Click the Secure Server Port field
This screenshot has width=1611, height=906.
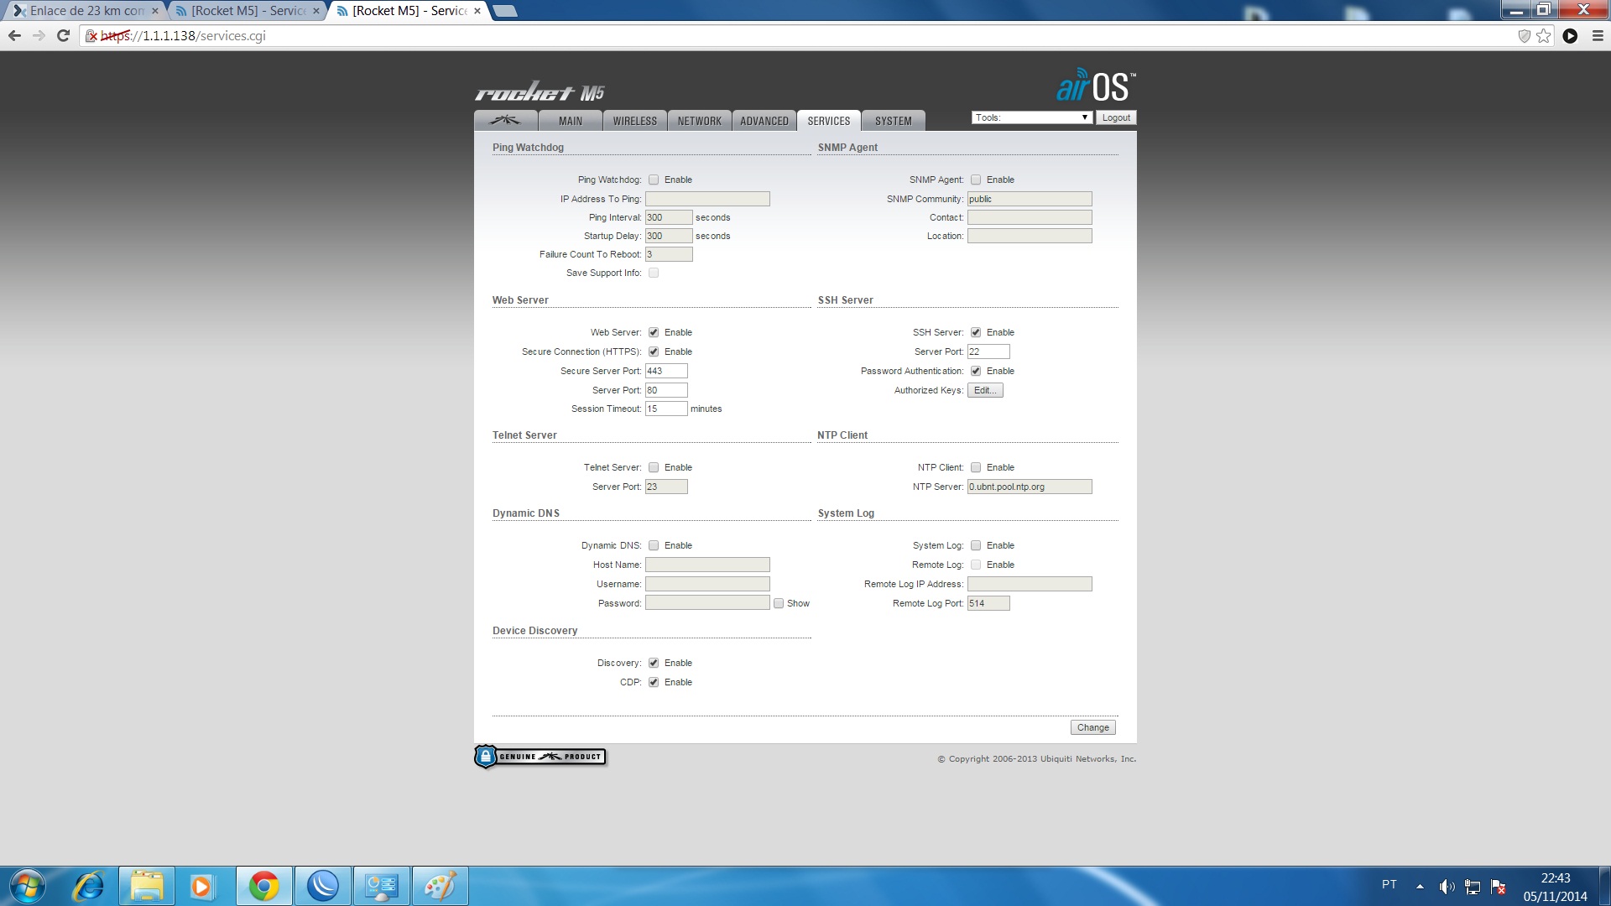[666, 371]
